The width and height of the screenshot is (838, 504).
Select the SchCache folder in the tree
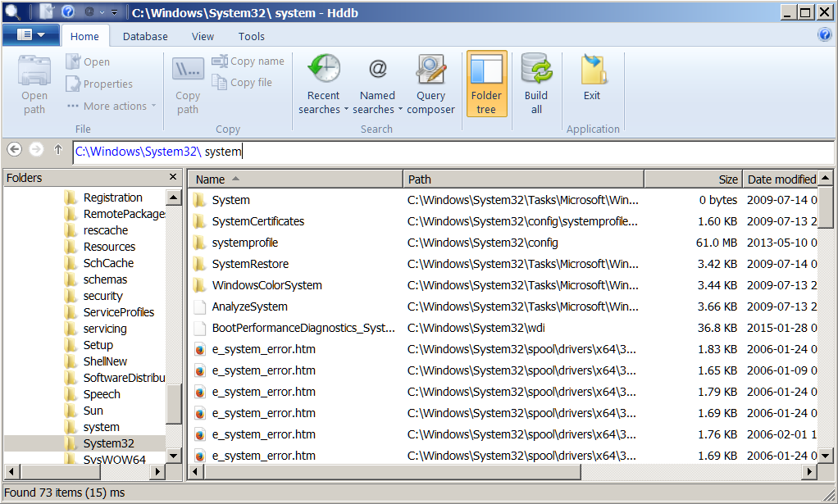[108, 263]
